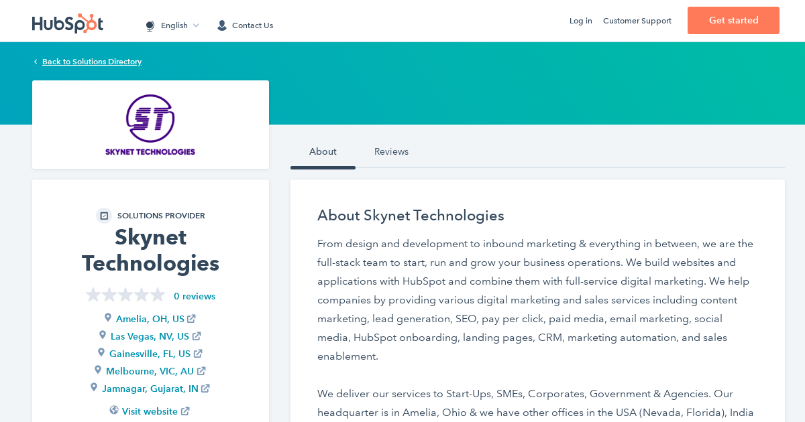Select the first rating star

pos(93,294)
